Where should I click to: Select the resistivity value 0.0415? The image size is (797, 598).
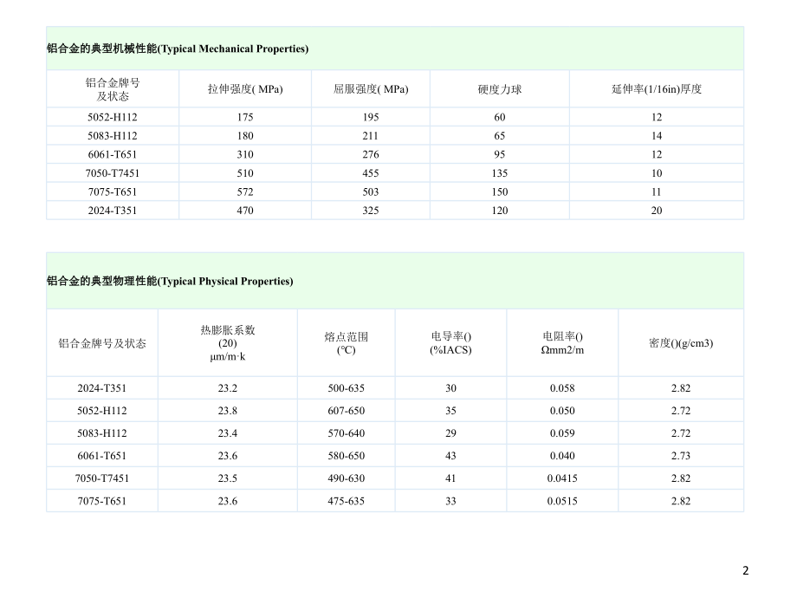tap(562, 478)
